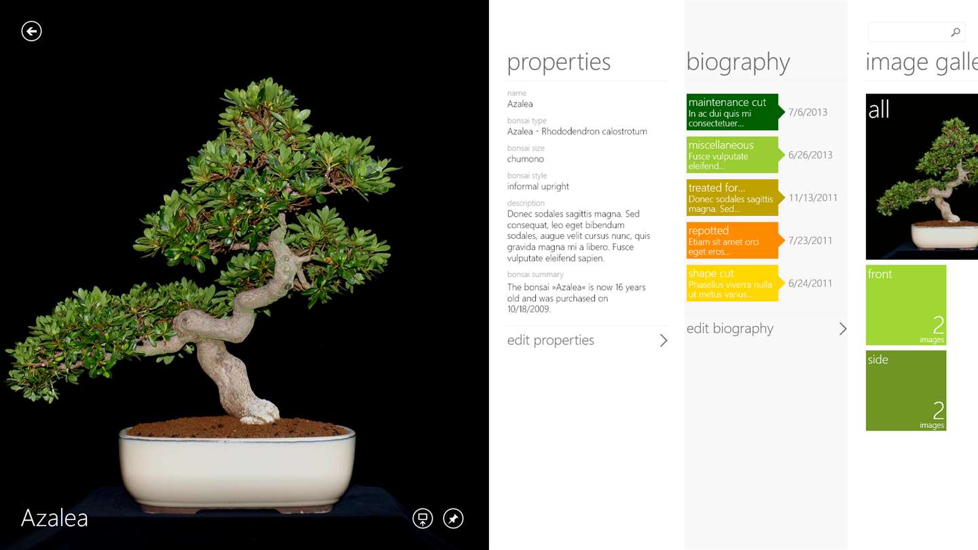The image size is (978, 550).
Task: Click the image gallery section heading
Action: (x=922, y=62)
